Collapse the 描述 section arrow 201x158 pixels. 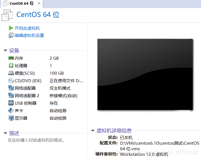(x=5, y=133)
